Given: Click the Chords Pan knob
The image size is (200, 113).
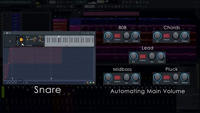Looking at the screenshot, I should pyautogui.click(x=176, y=35).
